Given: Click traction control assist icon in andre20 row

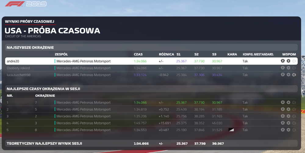Looking at the screenshot, I should pyautogui.click(x=283, y=61).
